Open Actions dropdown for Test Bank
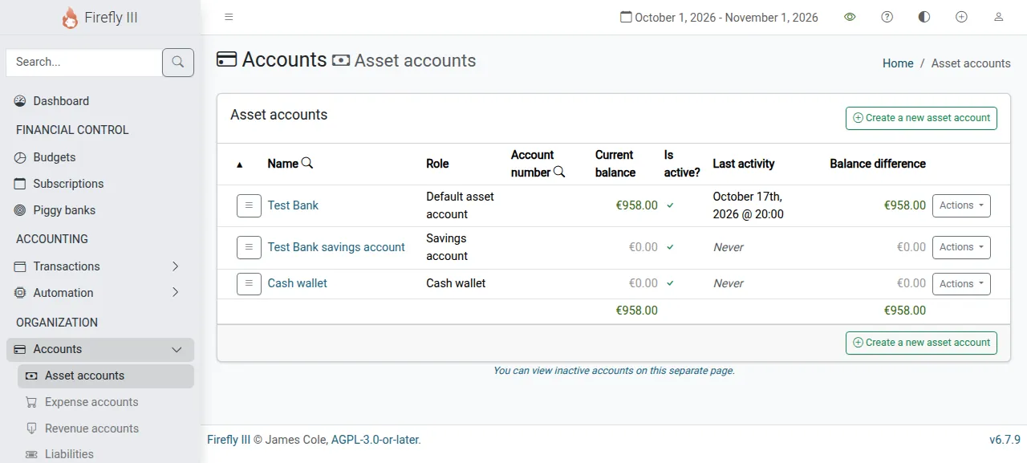Viewport: 1027px width, 463px height. click(961, 205)
